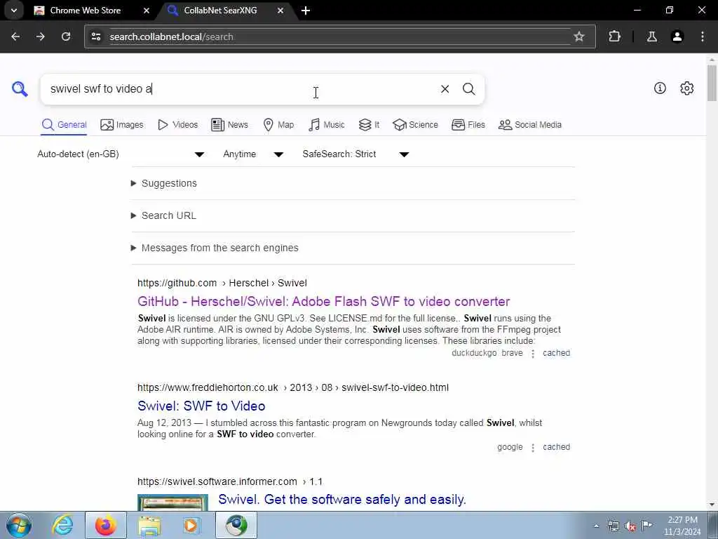Open the tab search chevron
Image resolution: width=718 pixels, height=539 pixels.
(14, 11)
